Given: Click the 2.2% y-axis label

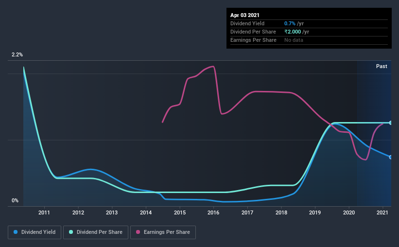Looking at the screenshot, I should tap(17, 54).
